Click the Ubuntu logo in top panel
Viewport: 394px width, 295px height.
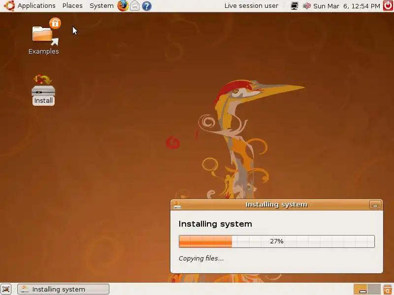click(9, 6)
